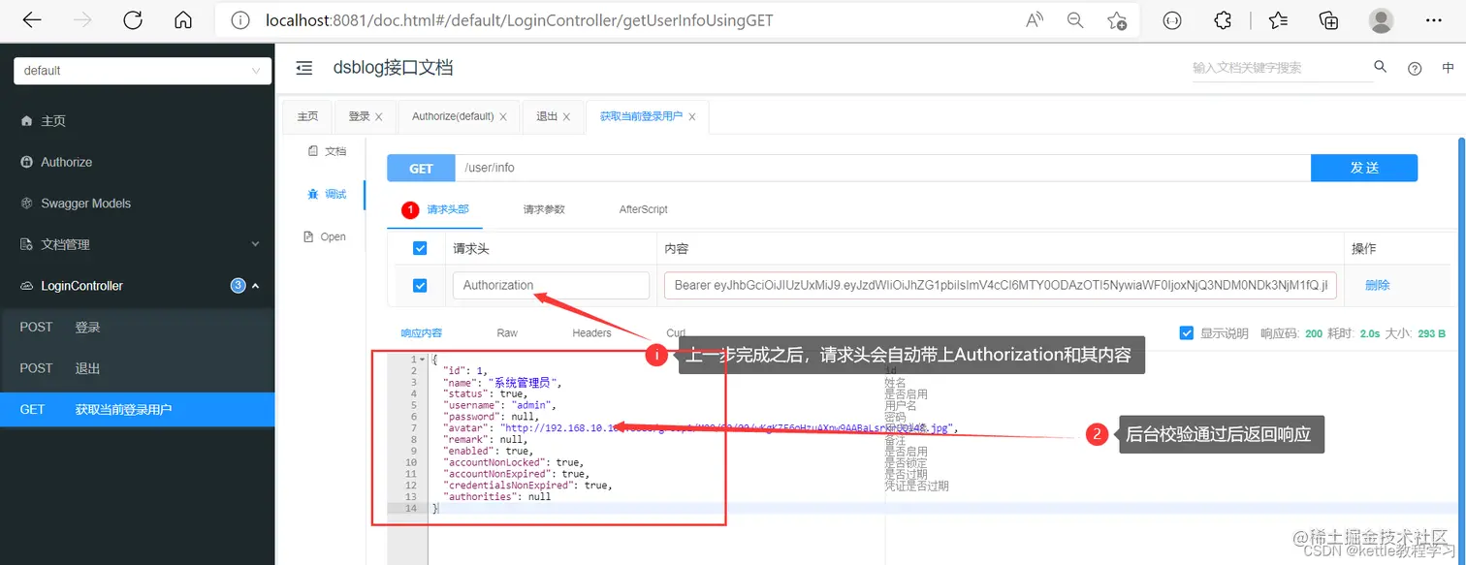Open the default group dropdown
The height and width of the screenshot is (565, 1466).
[143, 71]
